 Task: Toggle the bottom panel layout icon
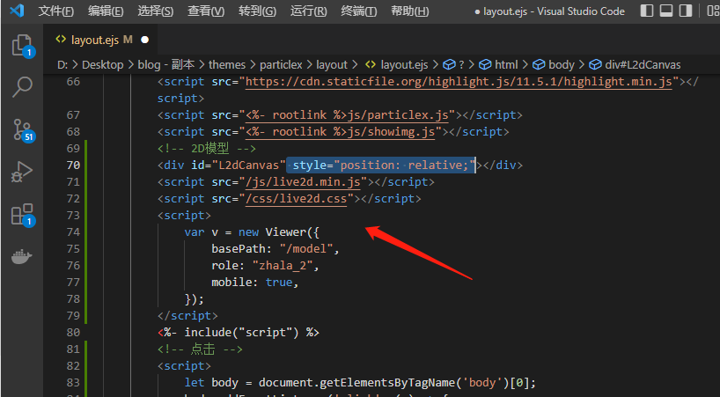pyautogui.click(x=666, y=11)
